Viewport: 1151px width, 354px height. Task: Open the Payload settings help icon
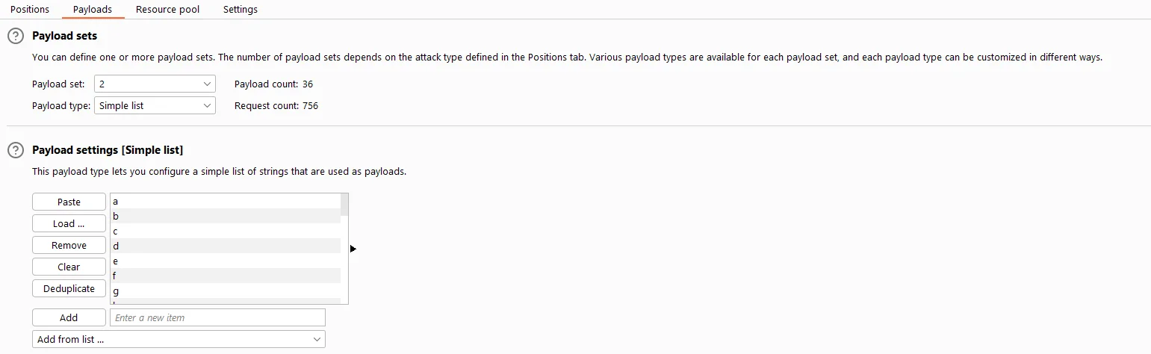click(15, 150)
